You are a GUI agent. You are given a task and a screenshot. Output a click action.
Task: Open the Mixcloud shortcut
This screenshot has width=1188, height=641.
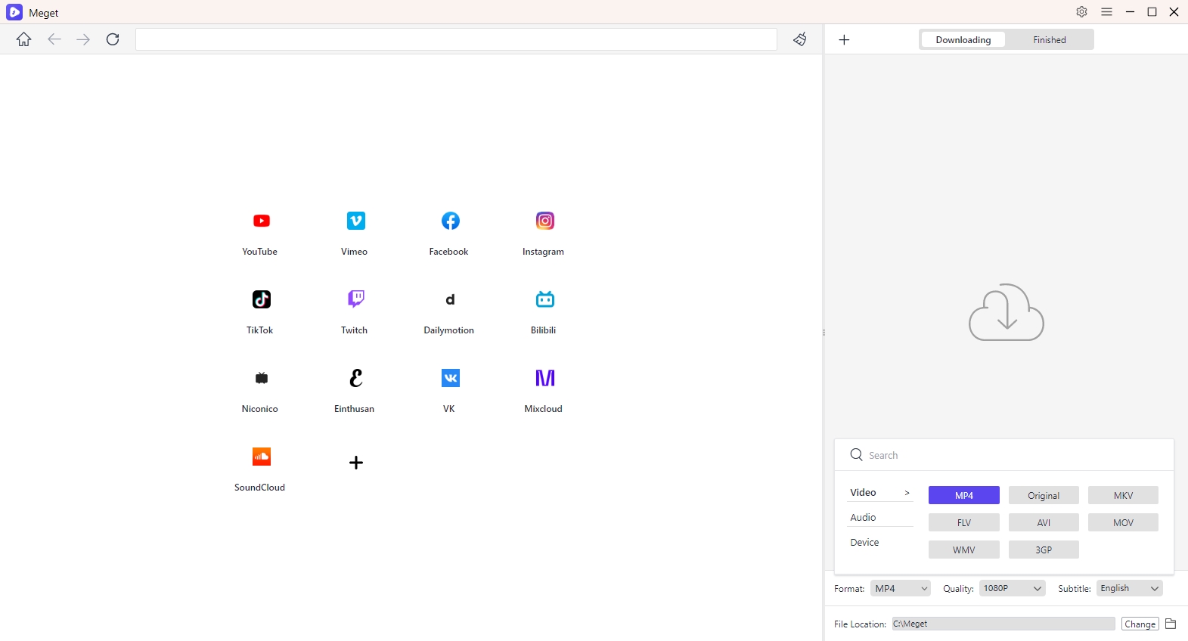point(544,391)
